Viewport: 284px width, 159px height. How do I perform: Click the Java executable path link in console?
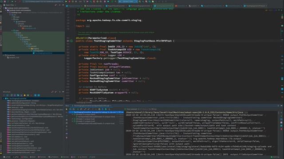click(185, 113)
